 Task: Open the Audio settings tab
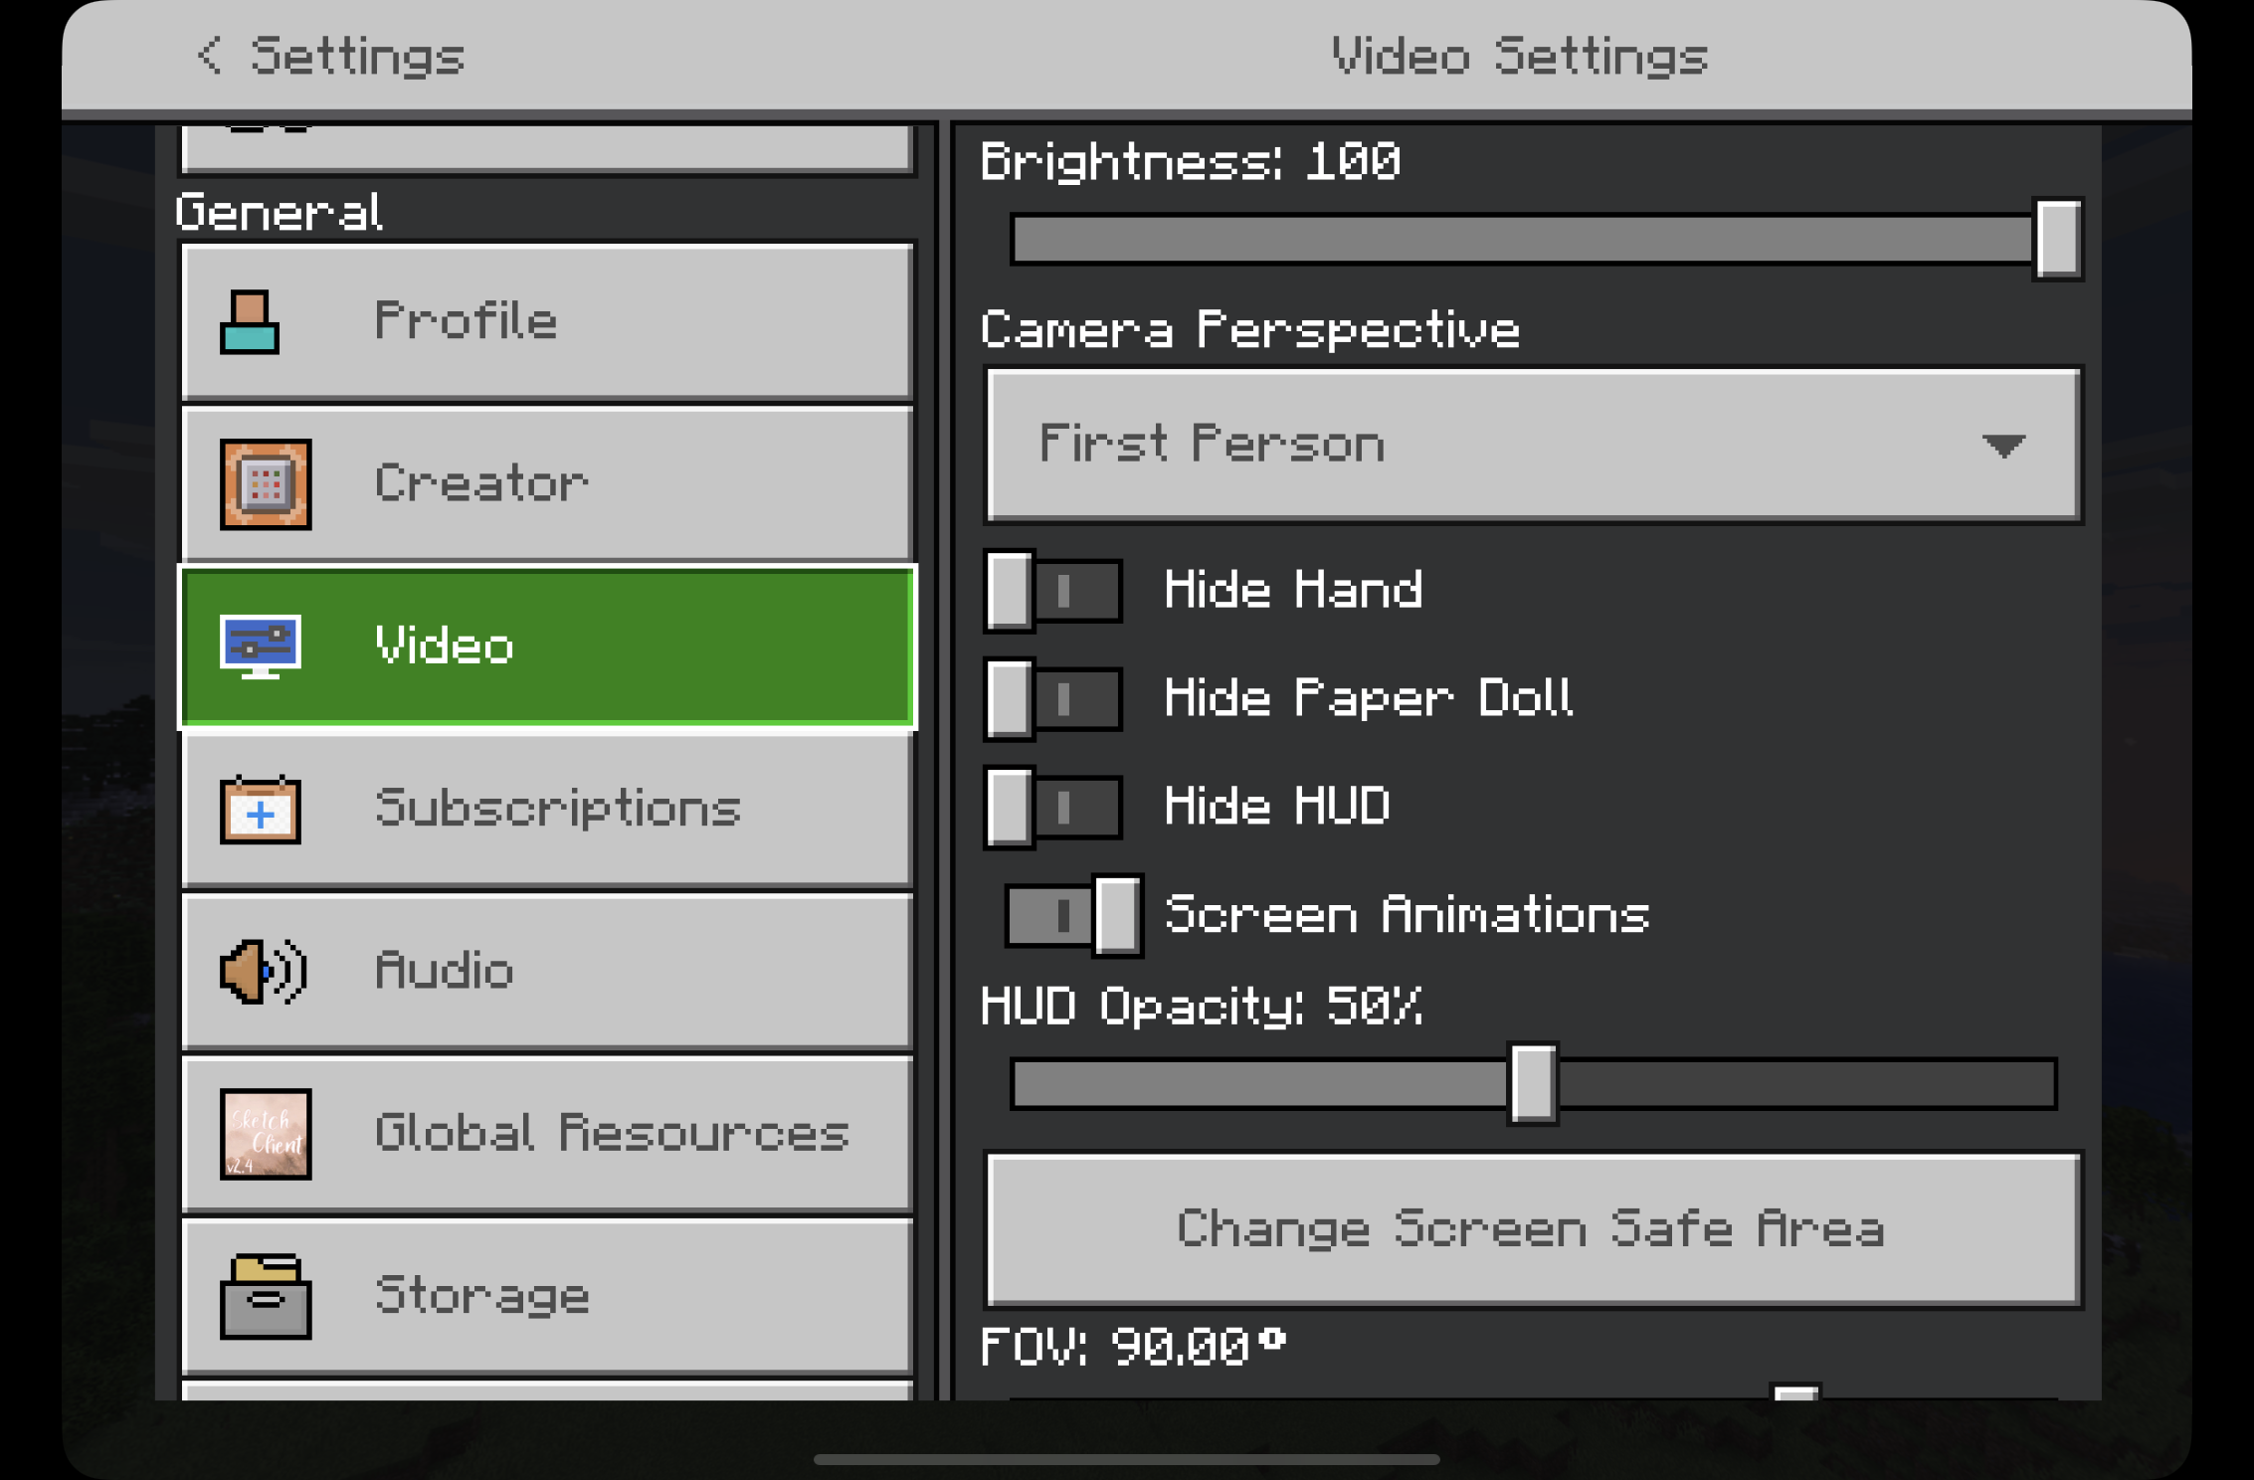coord(547,971)
